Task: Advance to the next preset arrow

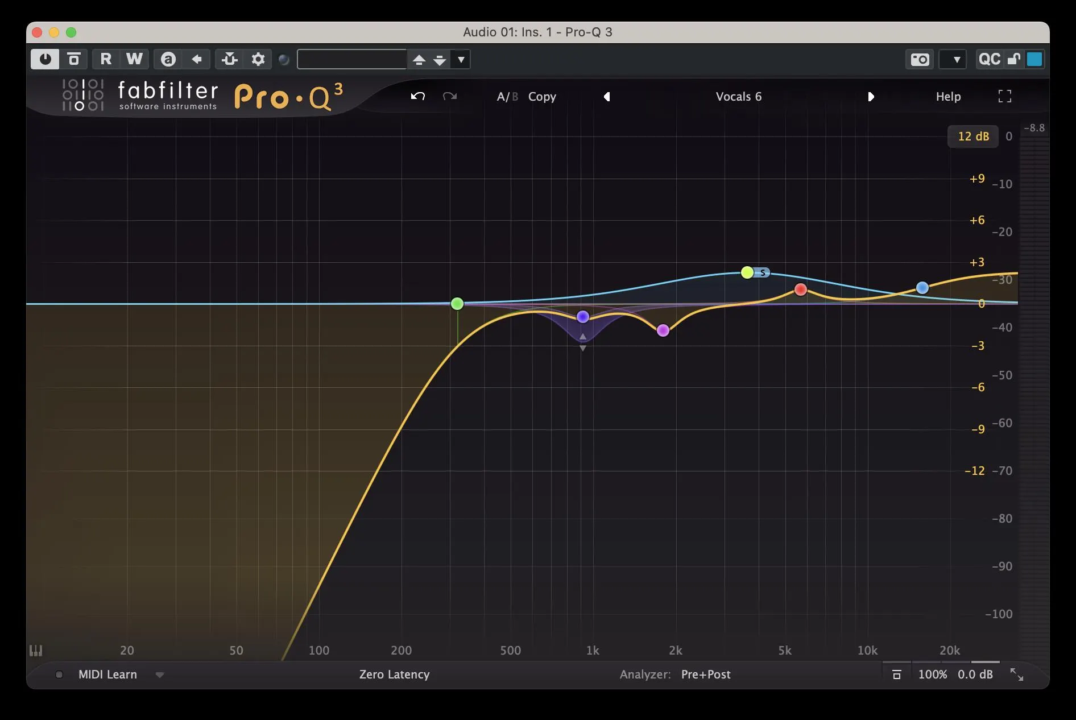Action: point(871,97)
